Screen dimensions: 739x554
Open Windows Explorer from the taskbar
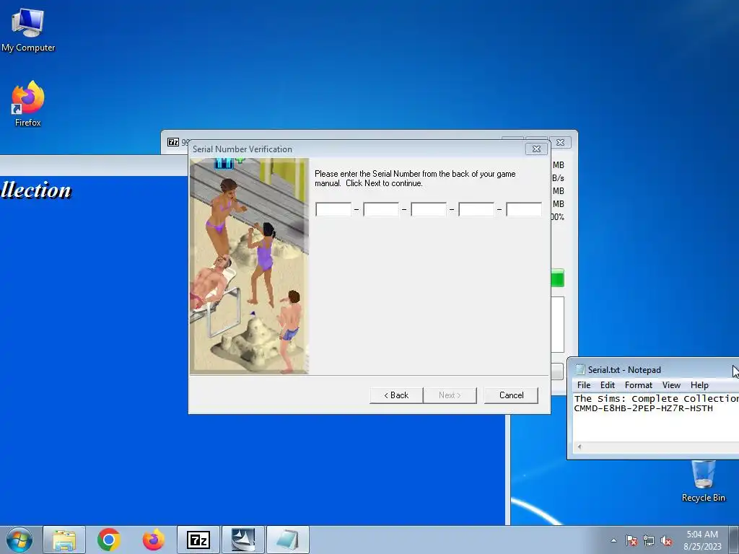click(x=64, y=540)
